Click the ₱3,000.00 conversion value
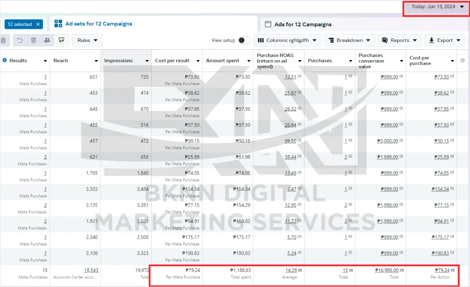The image size is (470, 287). pyautogui.click(x=387, y=141)
